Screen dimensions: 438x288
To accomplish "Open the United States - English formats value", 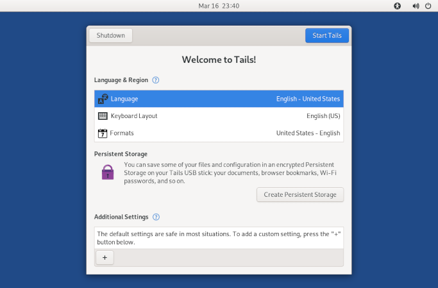I will [308, 133].
